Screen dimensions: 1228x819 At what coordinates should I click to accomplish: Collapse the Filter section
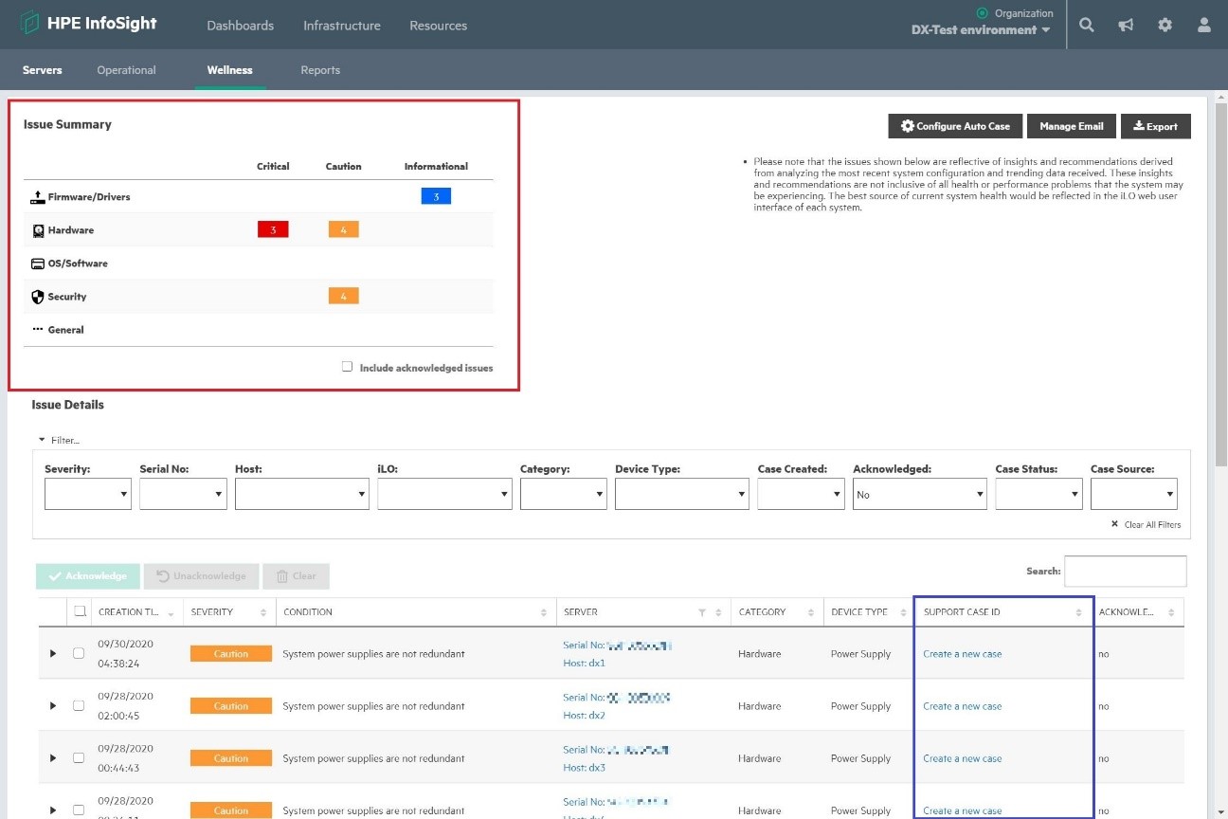point(59,440)
